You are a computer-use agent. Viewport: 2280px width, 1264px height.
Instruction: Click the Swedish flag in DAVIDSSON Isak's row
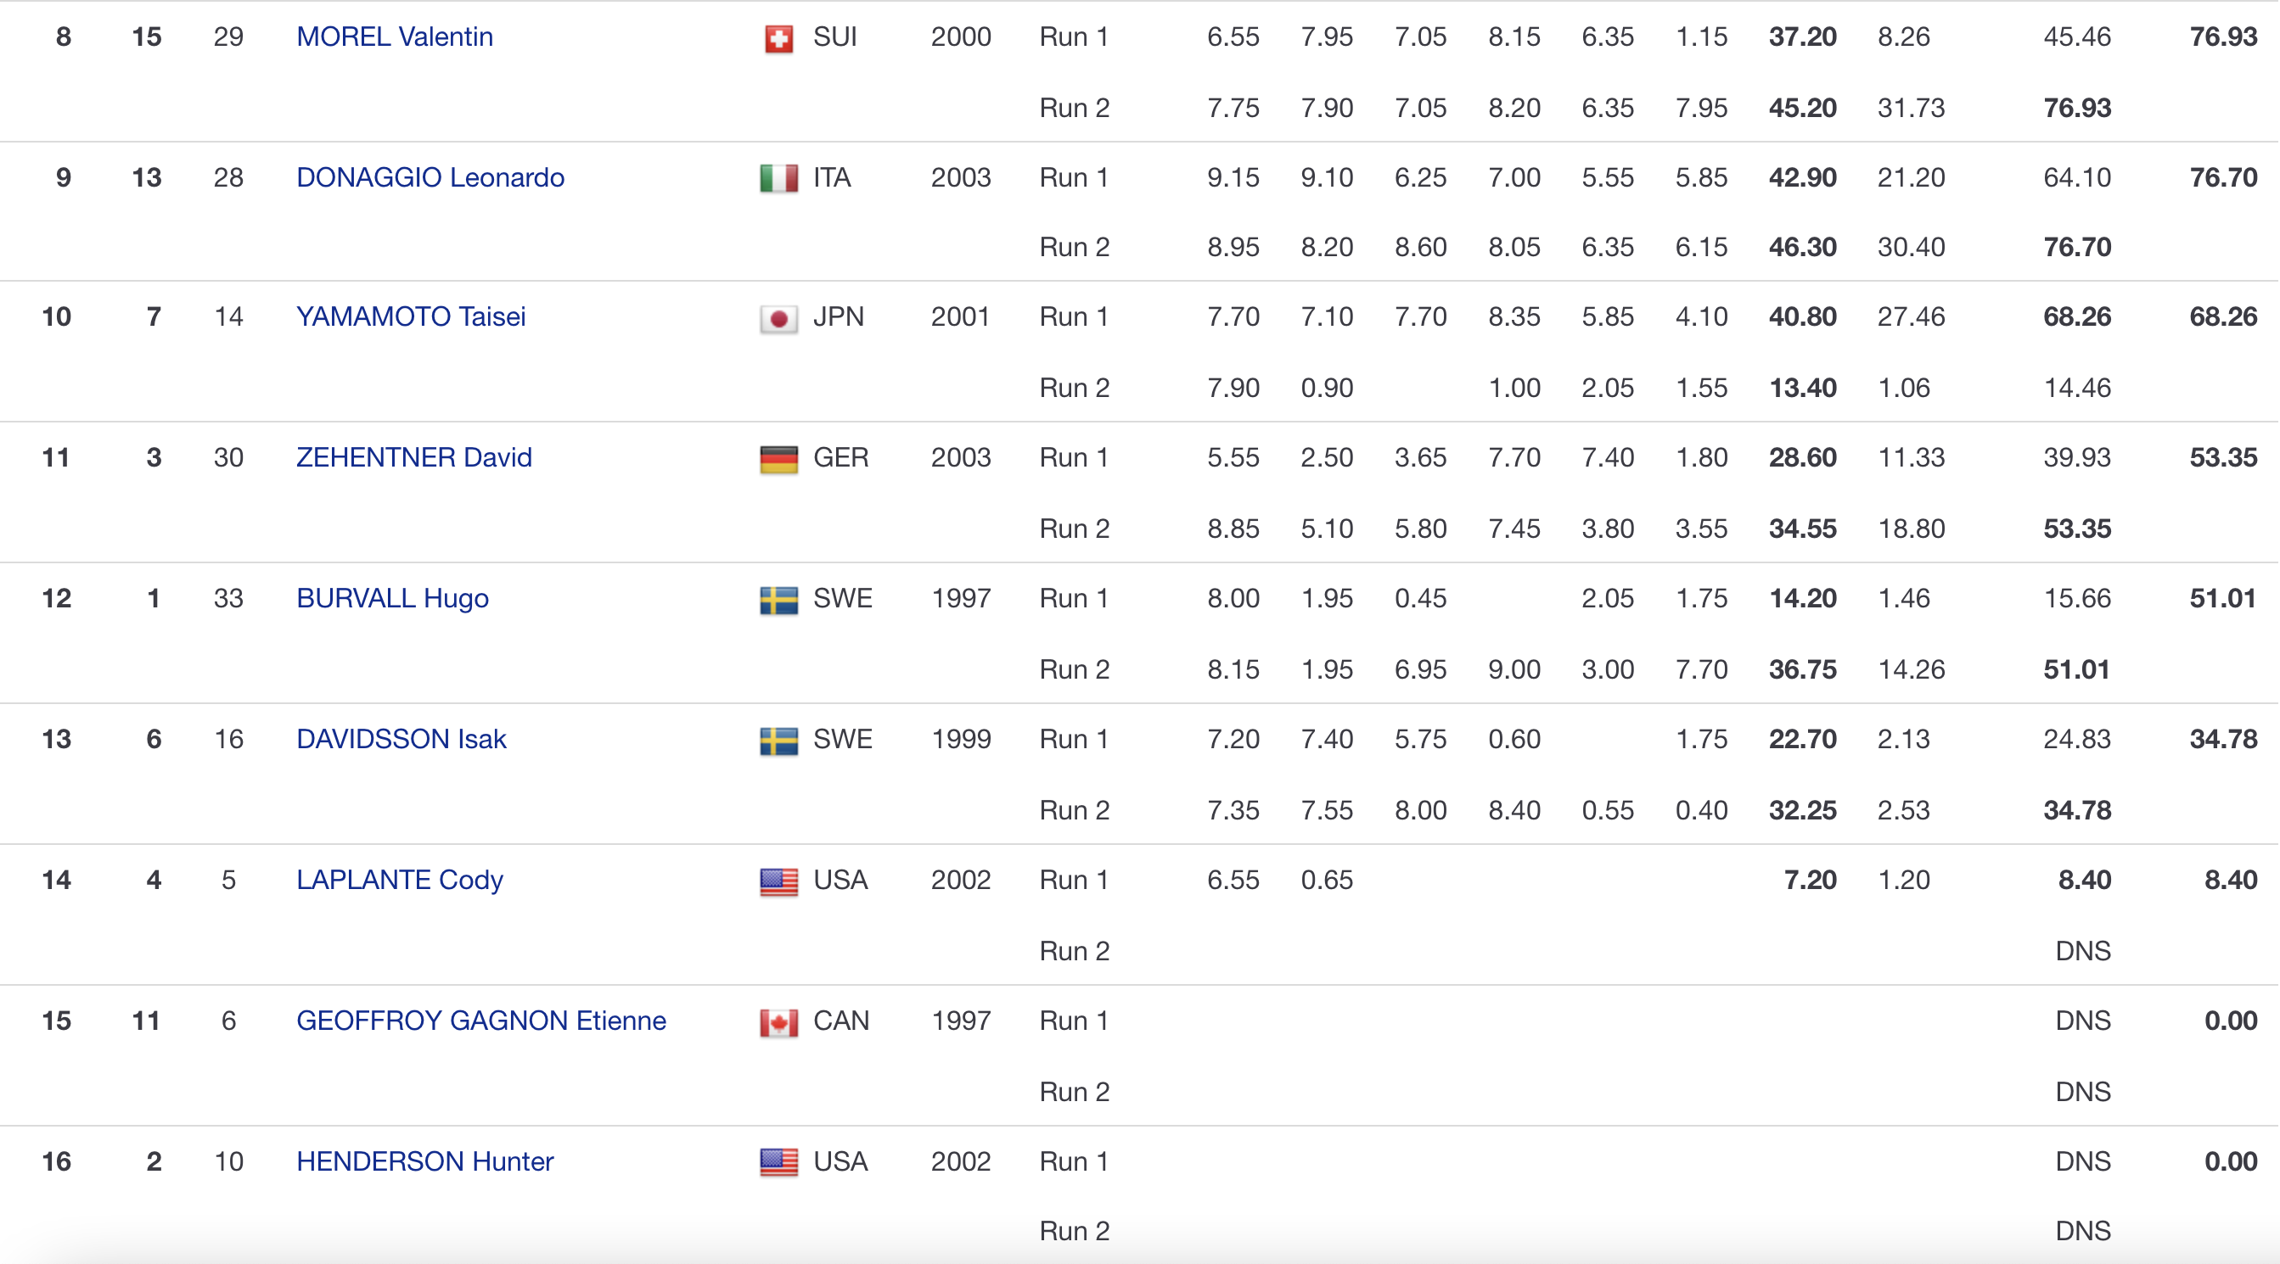pos(779,741)
